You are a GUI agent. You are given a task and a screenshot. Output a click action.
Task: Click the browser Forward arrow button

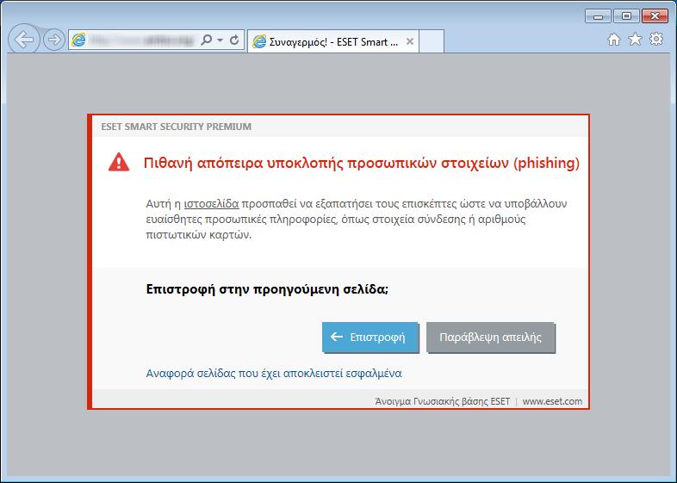point(54,40)
